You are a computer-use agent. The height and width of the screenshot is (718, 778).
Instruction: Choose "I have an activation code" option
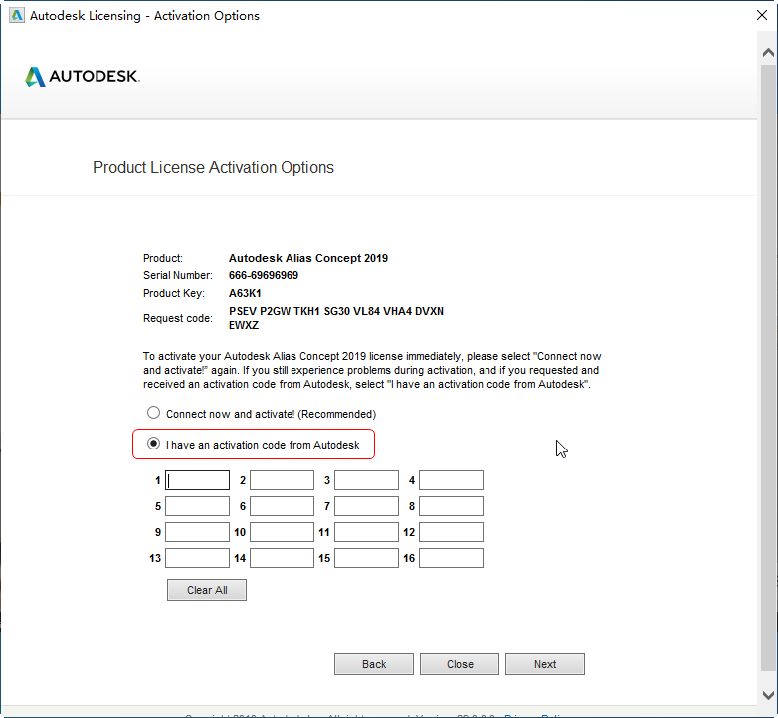(153, 445)
